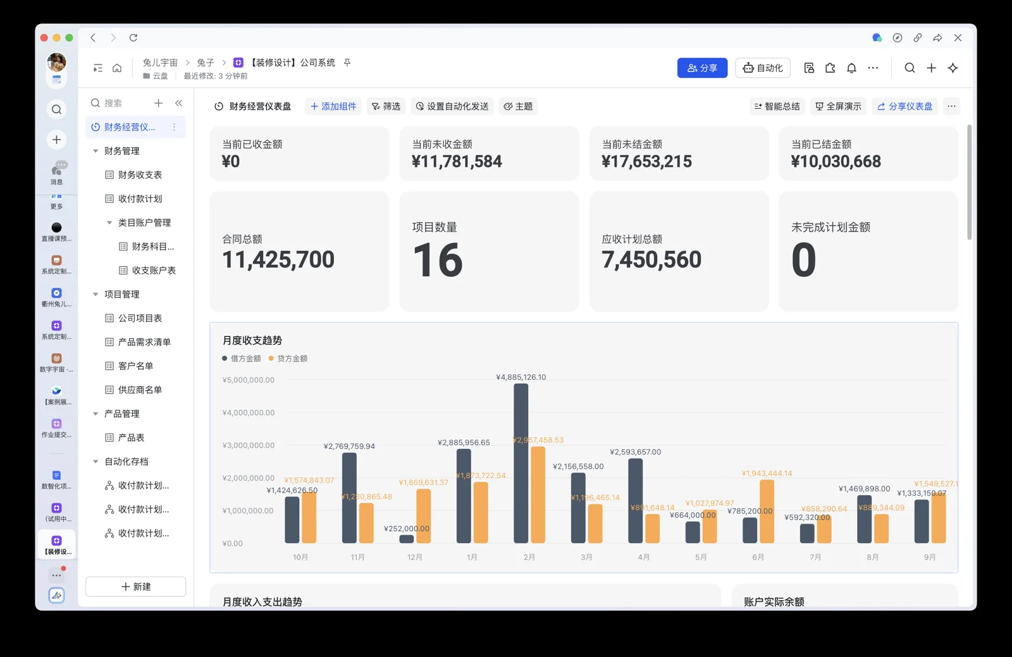Collapse the 自动化存档 tree section
The width and height of the screenshot is (1012, 657).
(96, 462)
